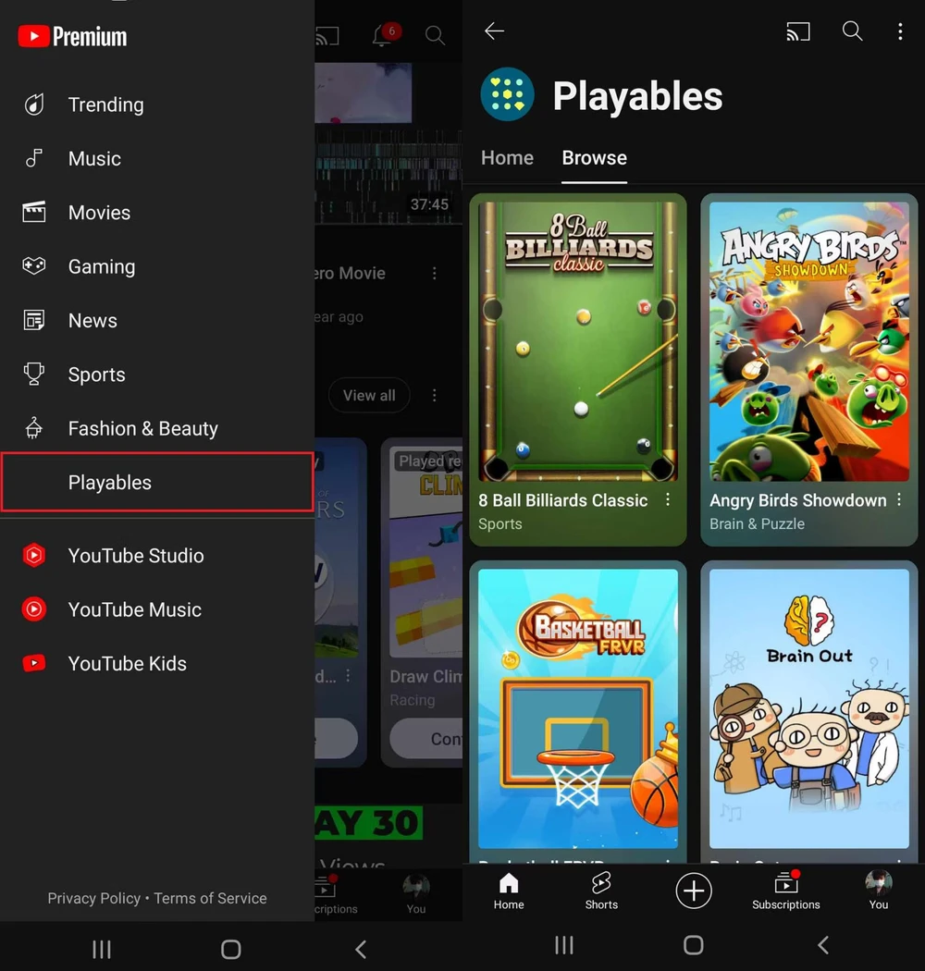Tap the View all button

(x=368, y=395)
